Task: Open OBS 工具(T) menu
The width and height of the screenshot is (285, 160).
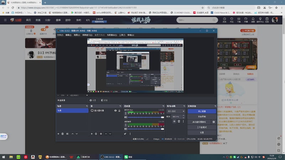Action: pyautogui.click(x=122, y=35)
